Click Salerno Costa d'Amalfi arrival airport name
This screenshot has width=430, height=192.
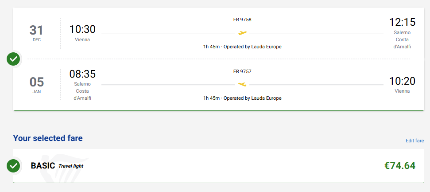tap(402, 39)
